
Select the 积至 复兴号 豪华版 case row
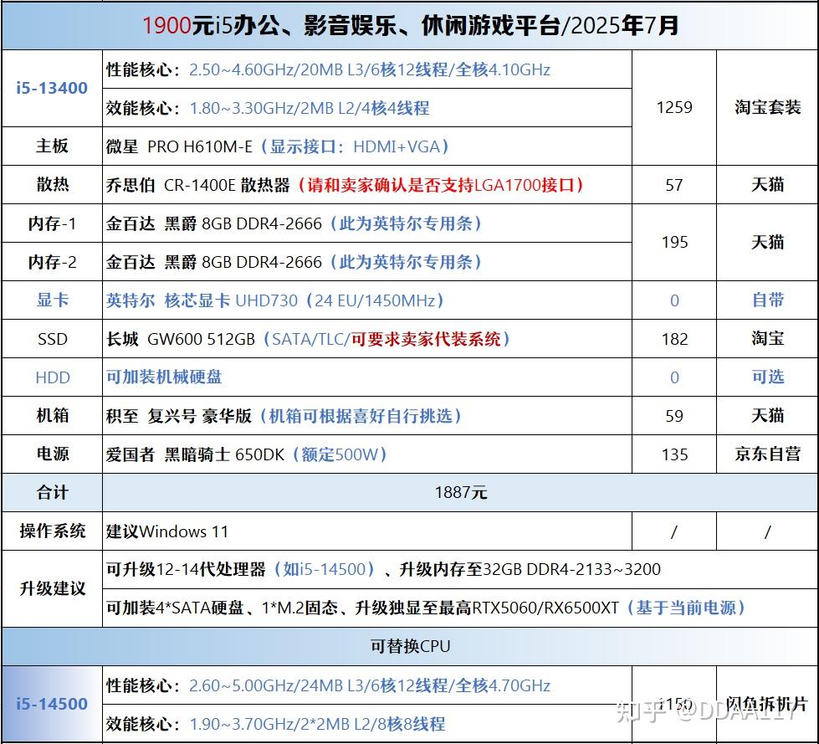tap(366, 416)
